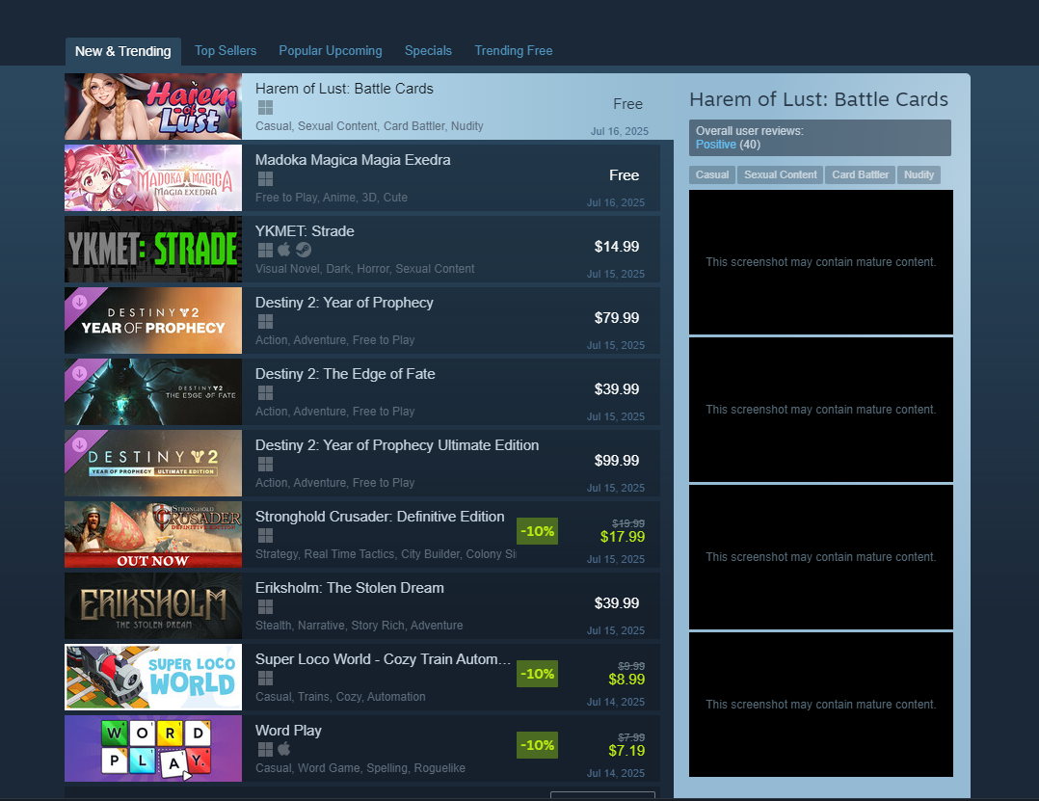Click the tags 'Casual, Trains, Cozy, Automation'
Viewport: 1039px width, 801px height.
pos(340,697)
